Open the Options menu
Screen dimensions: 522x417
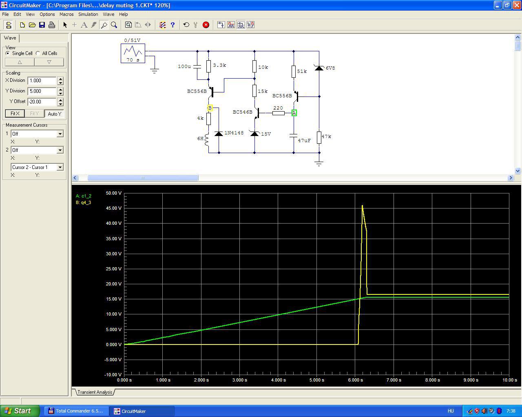click(47, 14)
